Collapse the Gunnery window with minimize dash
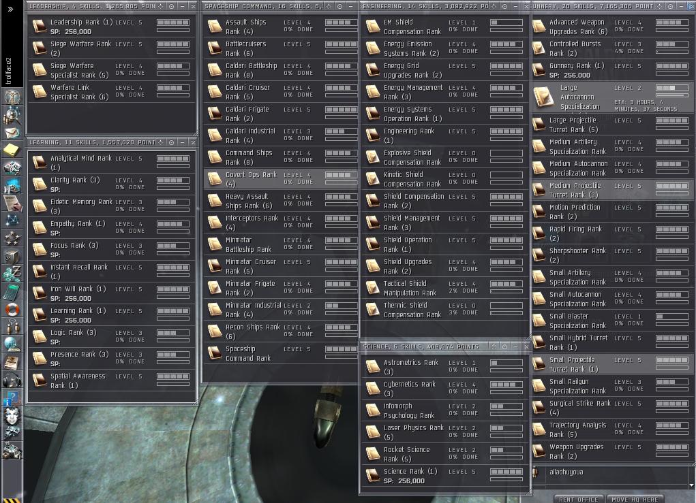Image resolution: width=696 pixels, height=503 pixels. tap(682, 6)
